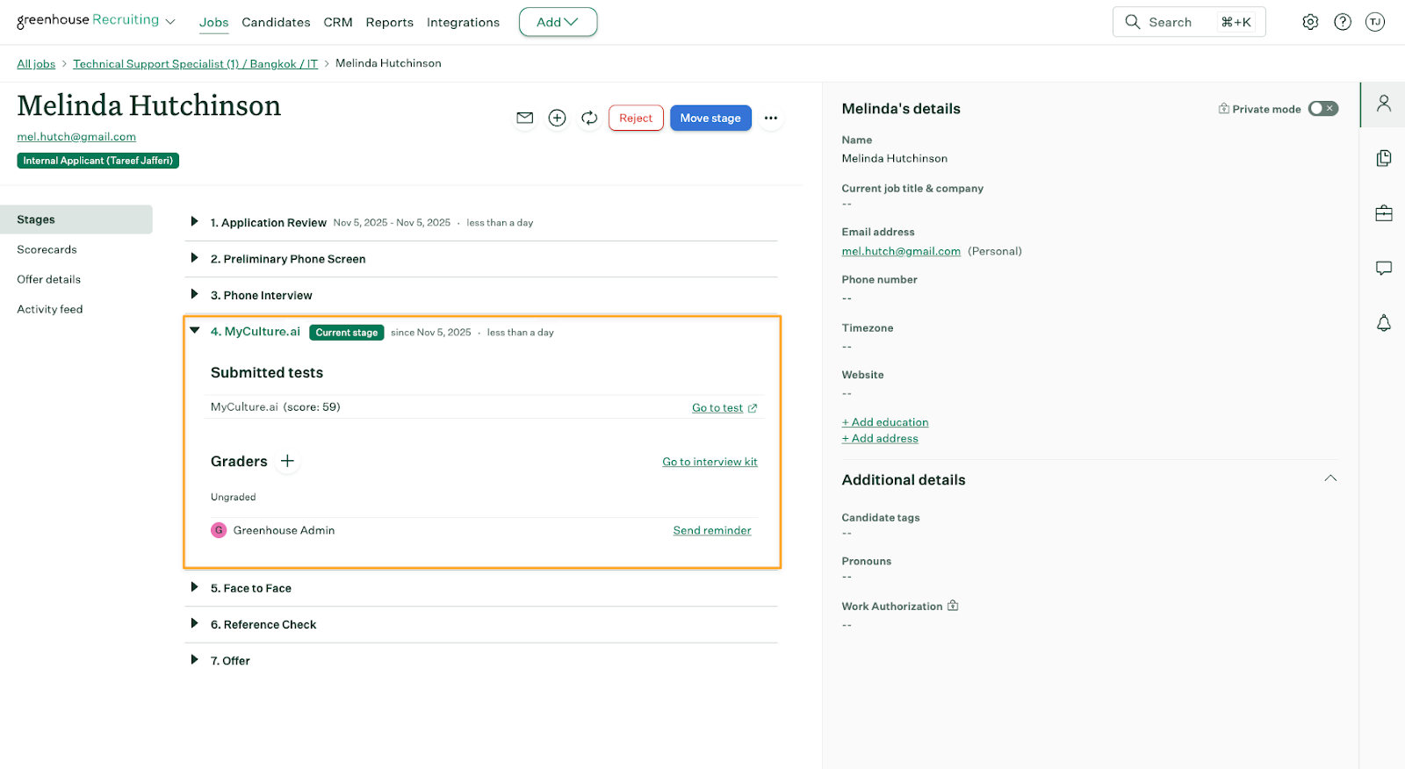The height and width of the screenshot is (769, 1405).
Task: Open the Candidates navigation tab
Action: [x=276, y=23]
